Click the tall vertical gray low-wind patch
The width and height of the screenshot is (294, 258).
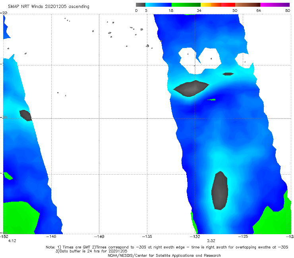[x=220, y=191]
